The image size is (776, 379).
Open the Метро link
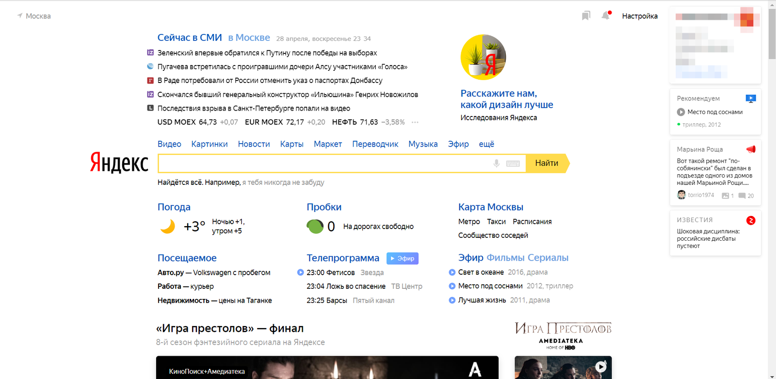[469, 222]
